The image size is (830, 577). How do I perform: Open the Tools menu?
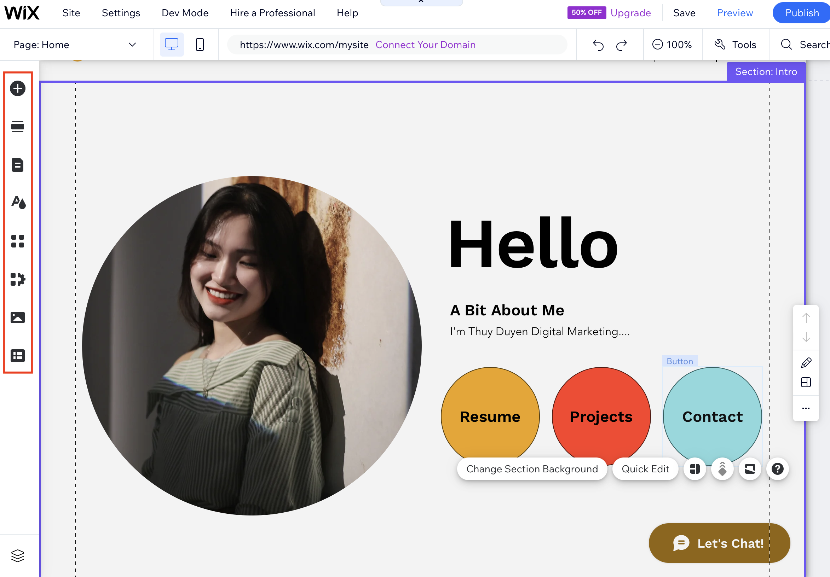[x=736, y=45]
